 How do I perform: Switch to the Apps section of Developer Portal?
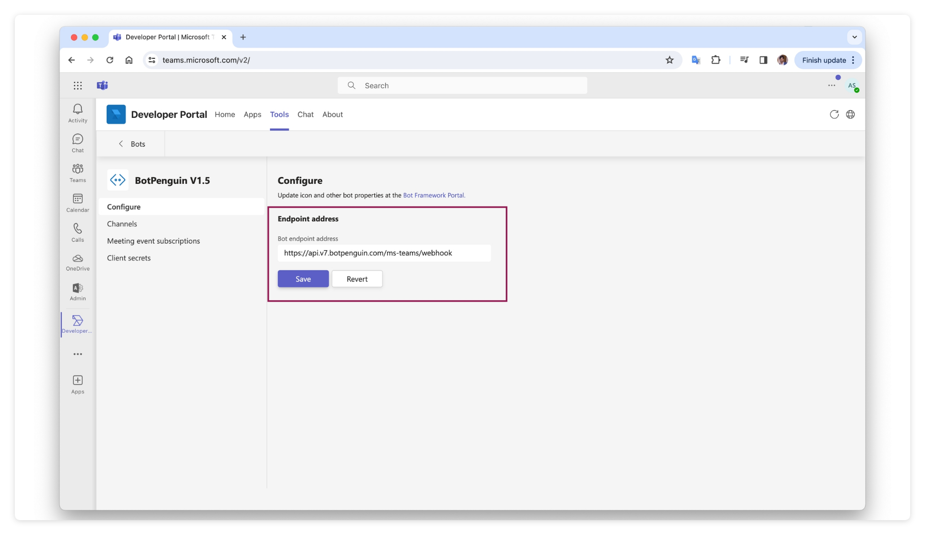(x=252, y=114)
